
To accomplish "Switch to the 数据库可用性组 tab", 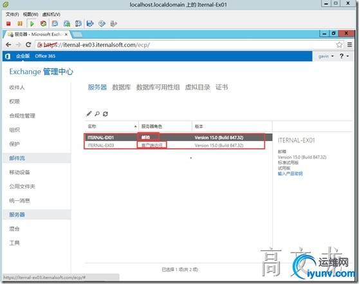I will coord(158,87).
